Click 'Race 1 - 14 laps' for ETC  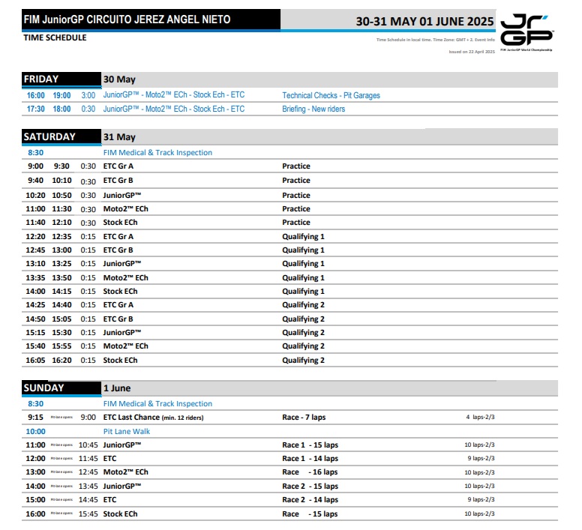coord(310,459)
